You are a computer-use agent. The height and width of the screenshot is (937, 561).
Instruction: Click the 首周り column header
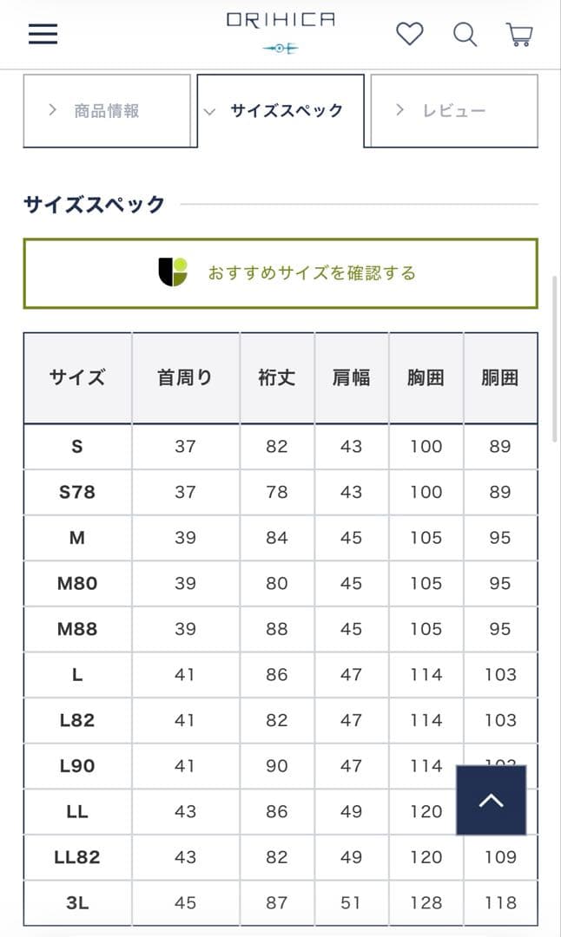(185, 377)
